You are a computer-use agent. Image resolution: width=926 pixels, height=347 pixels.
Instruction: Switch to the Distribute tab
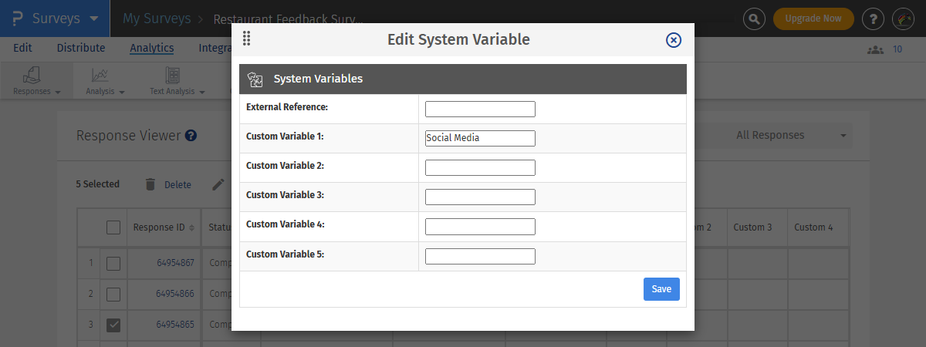[80, 48]
